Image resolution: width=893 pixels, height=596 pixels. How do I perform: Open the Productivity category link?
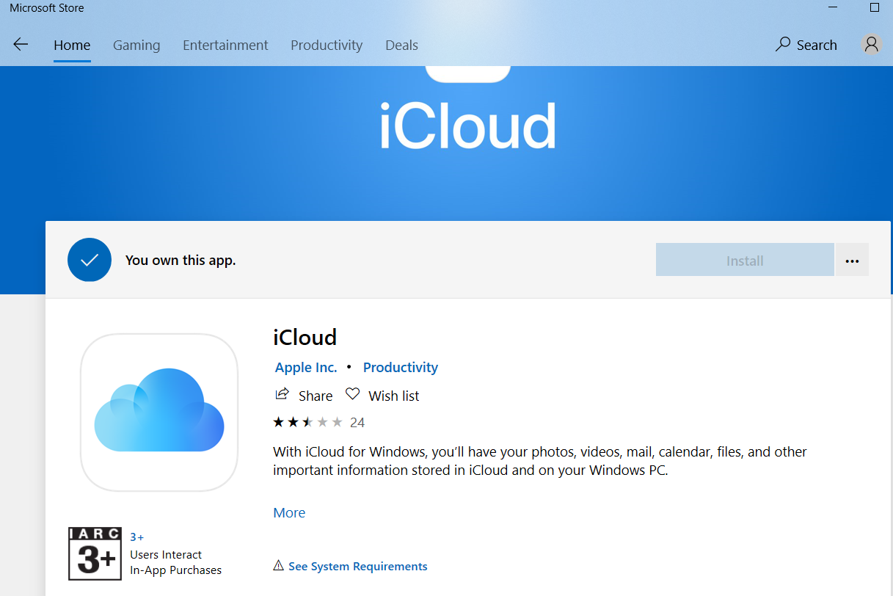pos(401,367)
